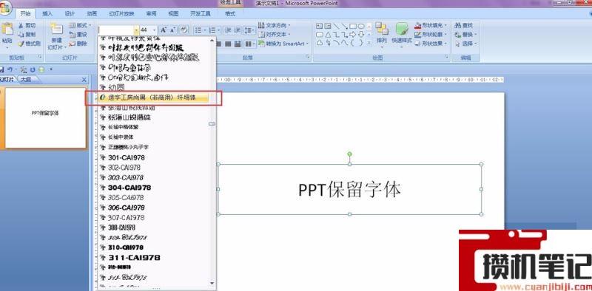The image size is (592, 291).
Task: Switch to Developer (开发工具) tab
Action: [201, 14]
